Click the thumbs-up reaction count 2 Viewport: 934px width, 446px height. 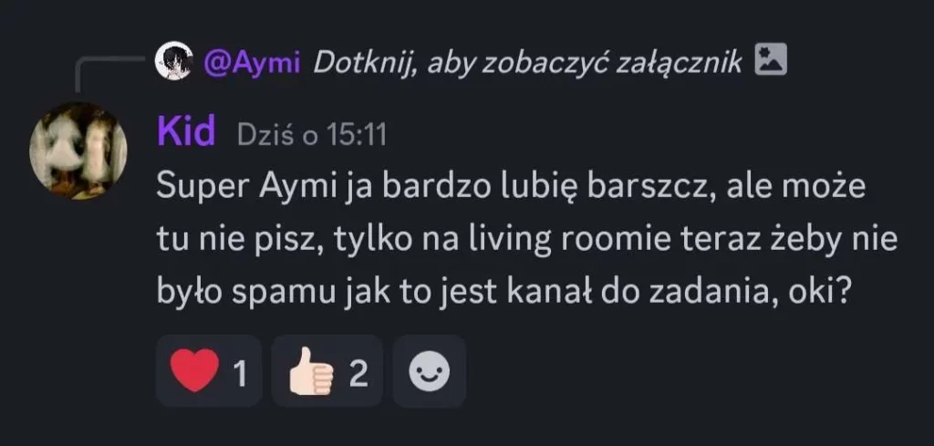358,375
